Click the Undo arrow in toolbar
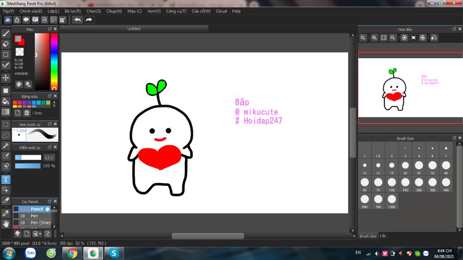 coord(78,20)
